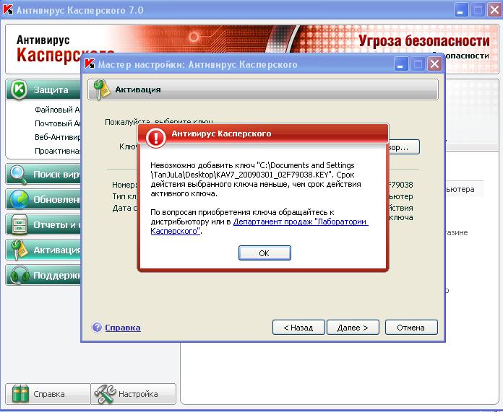Click the red exclamation error icon
503x412 pixels.
155,138
